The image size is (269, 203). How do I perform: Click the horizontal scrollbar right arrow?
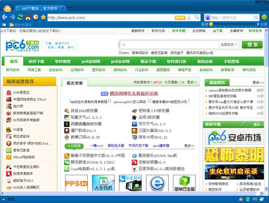pyautogui.click(x=262, y=194)
